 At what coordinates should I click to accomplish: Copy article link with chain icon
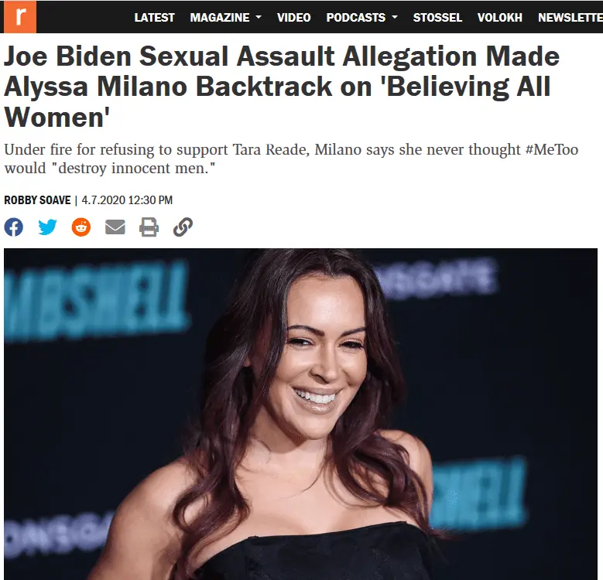click(183, 227)
